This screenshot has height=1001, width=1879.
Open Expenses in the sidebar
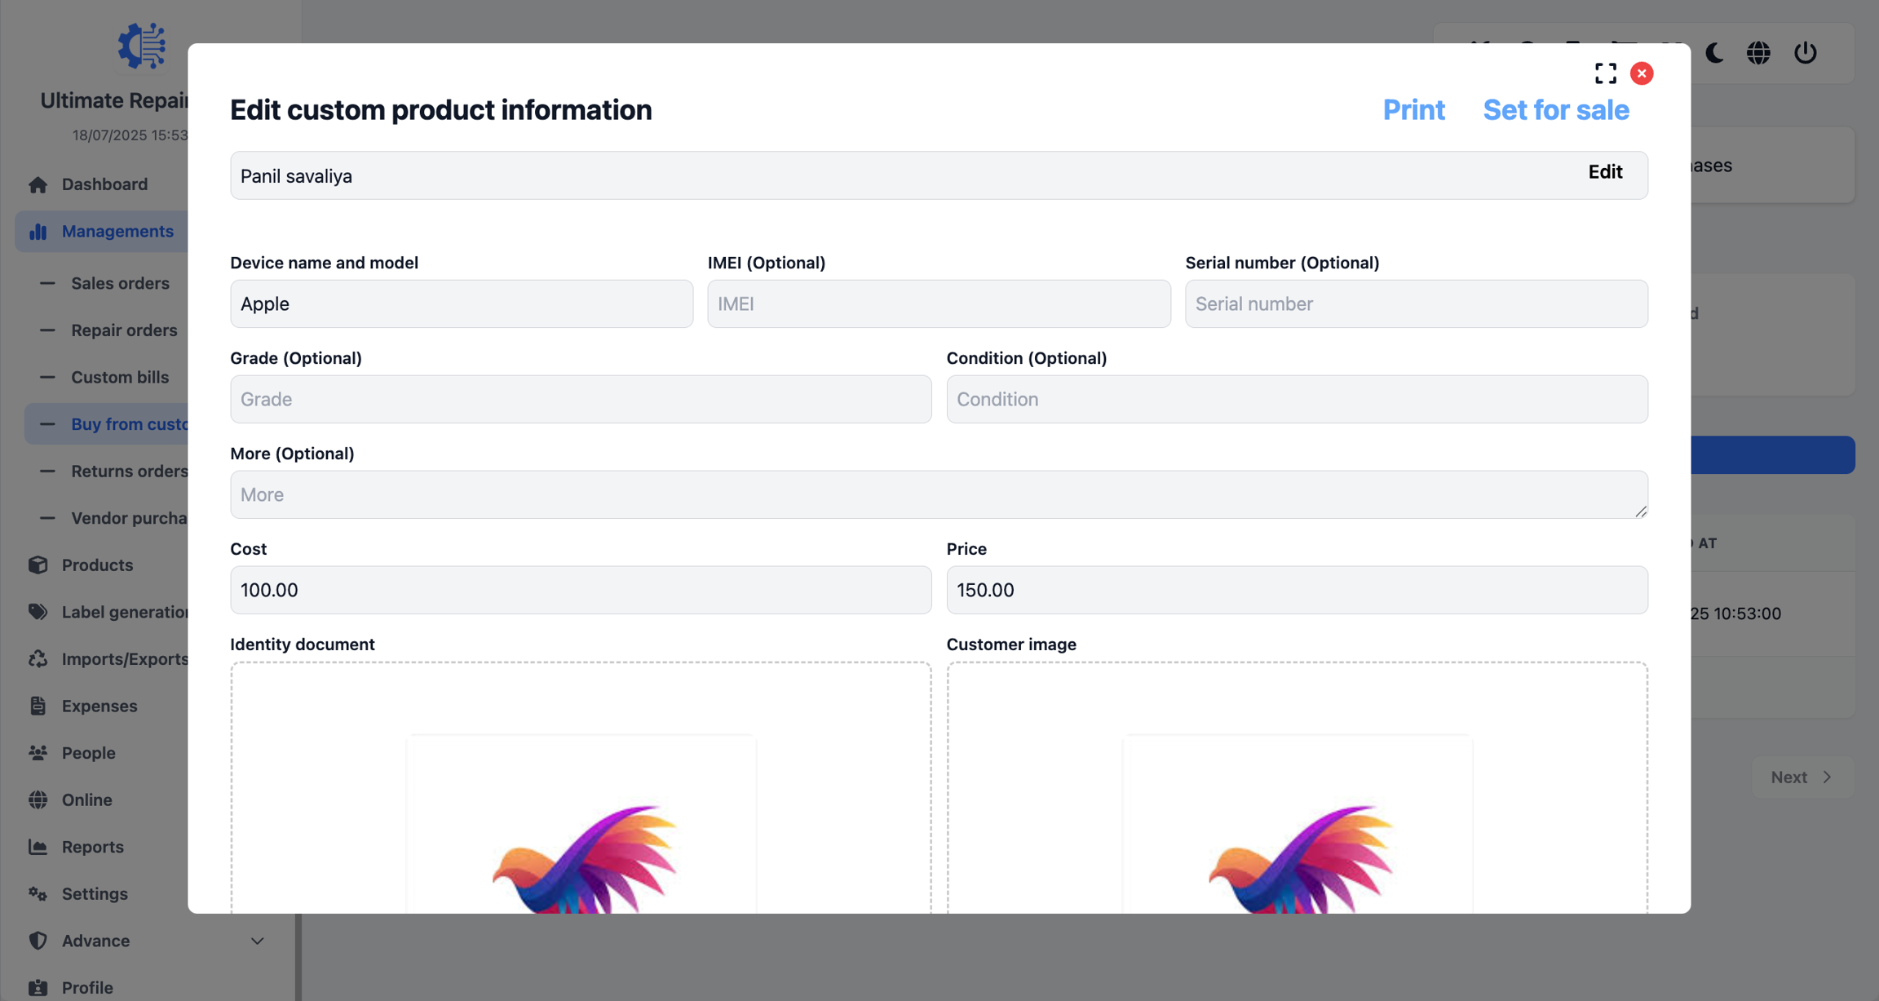point(99,706)
